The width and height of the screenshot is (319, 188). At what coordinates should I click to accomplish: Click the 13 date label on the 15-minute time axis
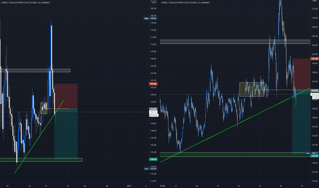click(x=176, y=186)
